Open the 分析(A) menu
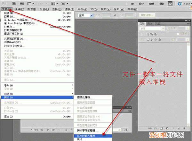 pos(82,9)
